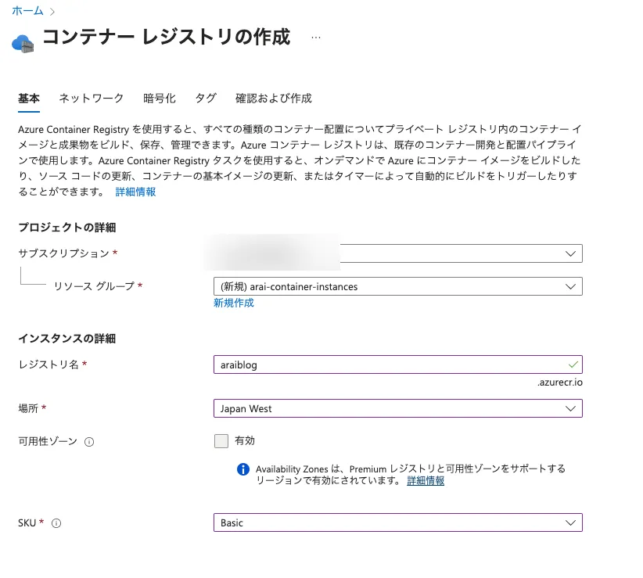The height and width of the screenshot is (578, 643).
Task: Click the SKU field label
Action: 27,523
